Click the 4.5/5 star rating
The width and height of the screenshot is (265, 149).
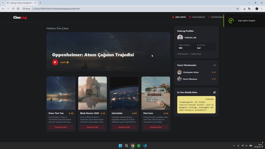click(x=64, y=62)
